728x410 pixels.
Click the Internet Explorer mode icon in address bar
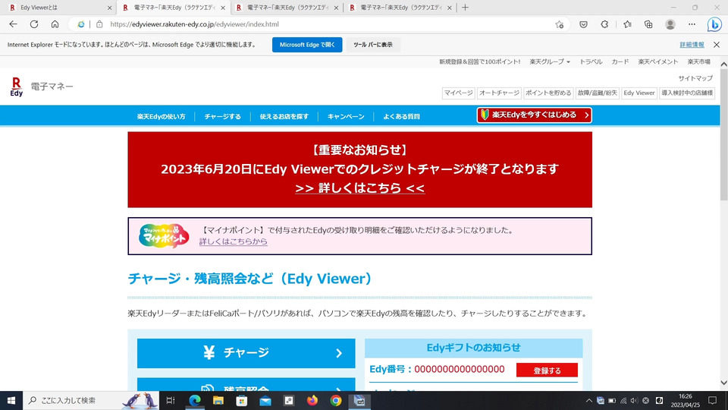81,24
